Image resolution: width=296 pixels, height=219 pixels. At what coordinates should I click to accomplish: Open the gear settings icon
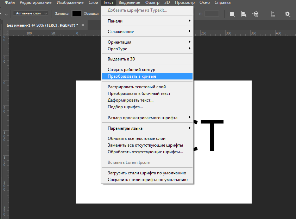(x=287, y=14)
